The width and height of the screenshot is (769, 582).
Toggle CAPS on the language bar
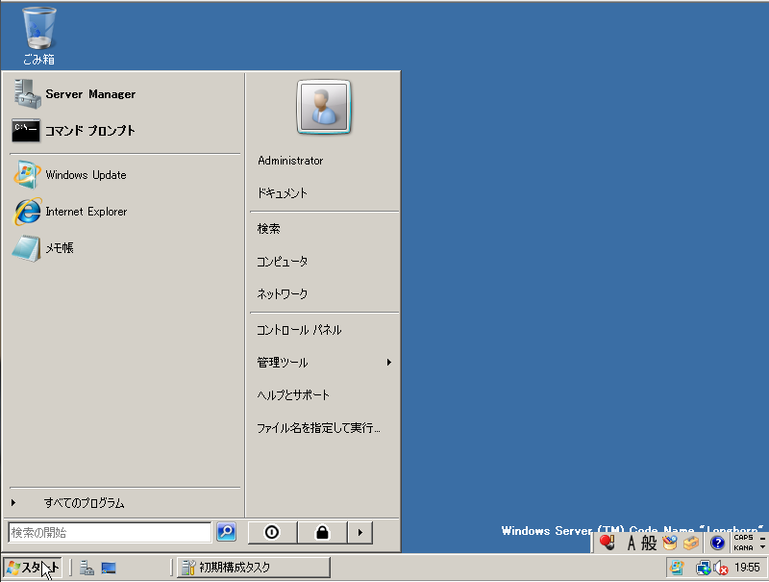[x=743, y=538]
